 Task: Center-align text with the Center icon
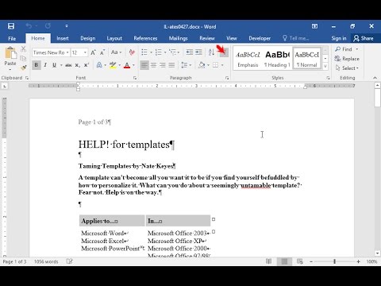click(x=153, y=65)
